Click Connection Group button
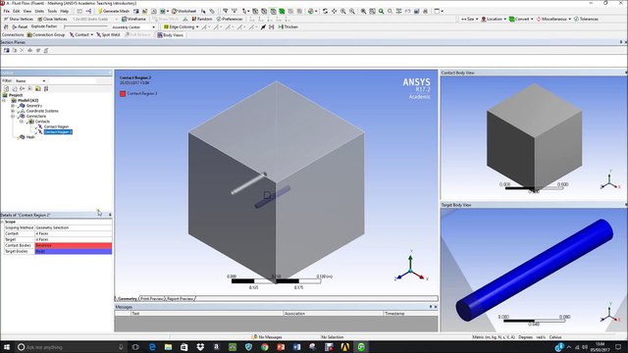 46,35
